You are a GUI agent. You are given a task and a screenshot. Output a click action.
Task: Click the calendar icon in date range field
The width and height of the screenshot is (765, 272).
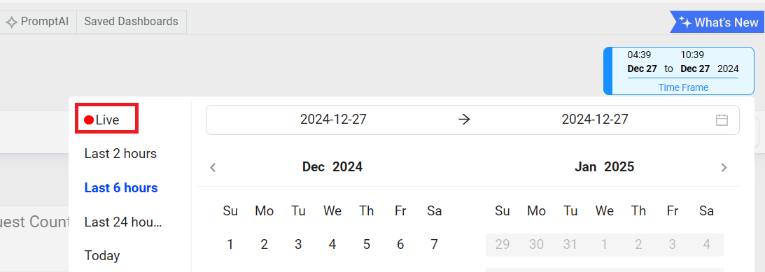[x=722, y=120]
